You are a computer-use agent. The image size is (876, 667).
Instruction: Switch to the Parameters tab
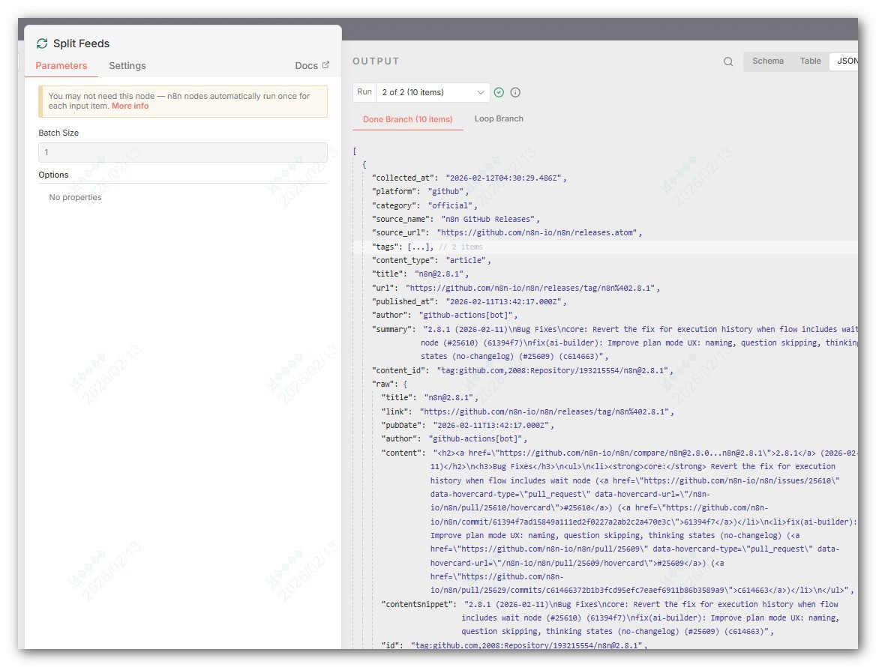tap(61, 66)
